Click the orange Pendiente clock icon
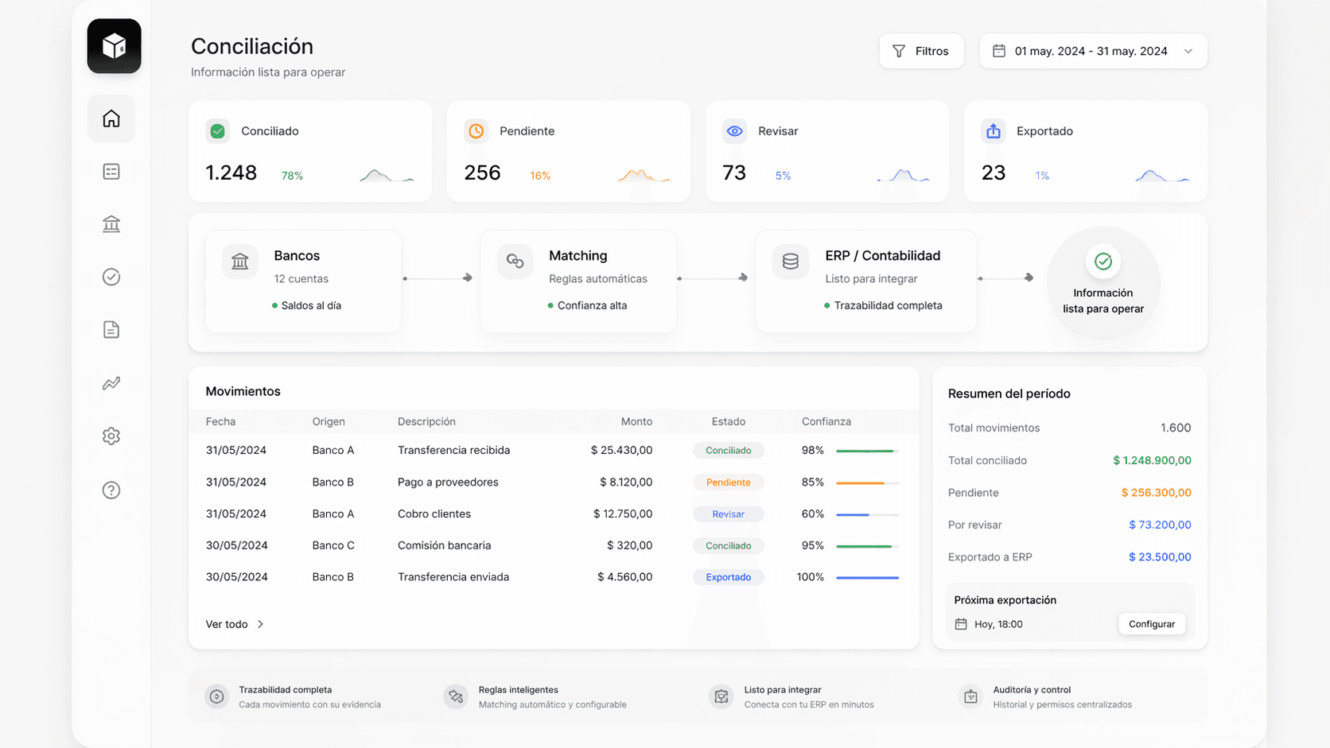 (x=476, y=131)
